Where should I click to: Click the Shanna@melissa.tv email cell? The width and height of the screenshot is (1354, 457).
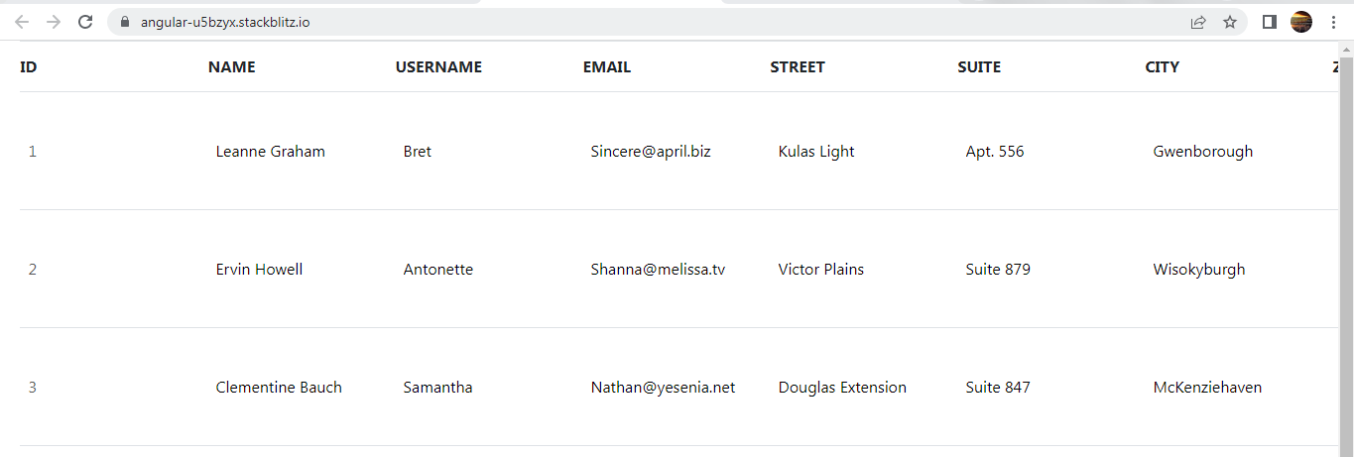tap(658, 270)
